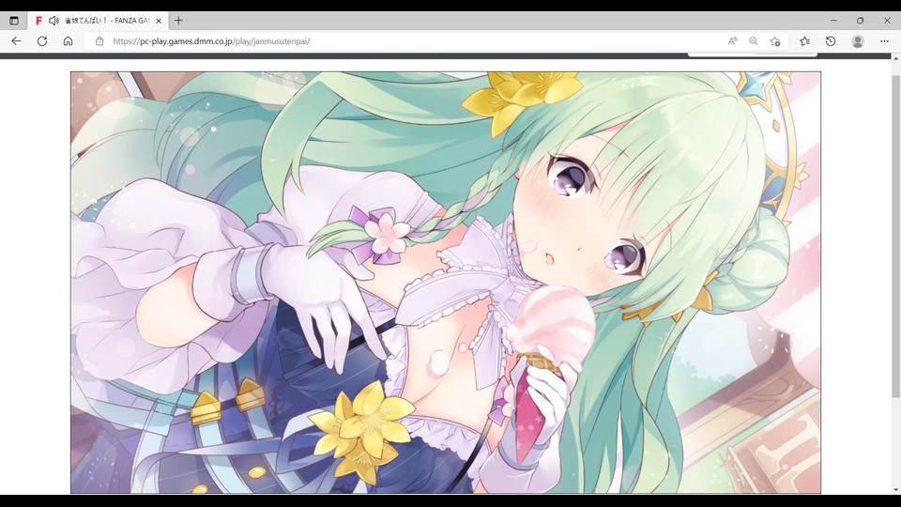Screen dimensions: 901x507
Task: Open the zoom control icon
Action: pyautogui.click(x=754, y=41)
